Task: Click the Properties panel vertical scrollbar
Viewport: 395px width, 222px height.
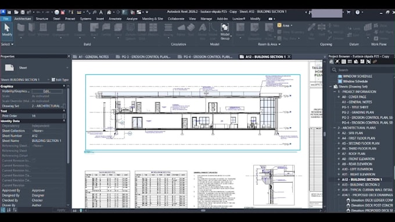Action: (x=68, y=126)
